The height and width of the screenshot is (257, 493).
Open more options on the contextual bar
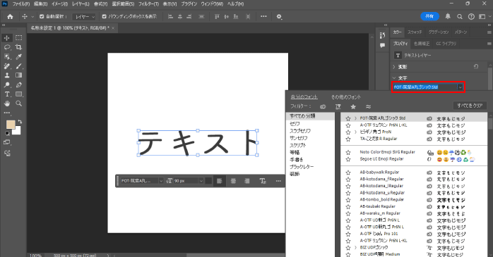pyautogui.click(x=278, y=181)
